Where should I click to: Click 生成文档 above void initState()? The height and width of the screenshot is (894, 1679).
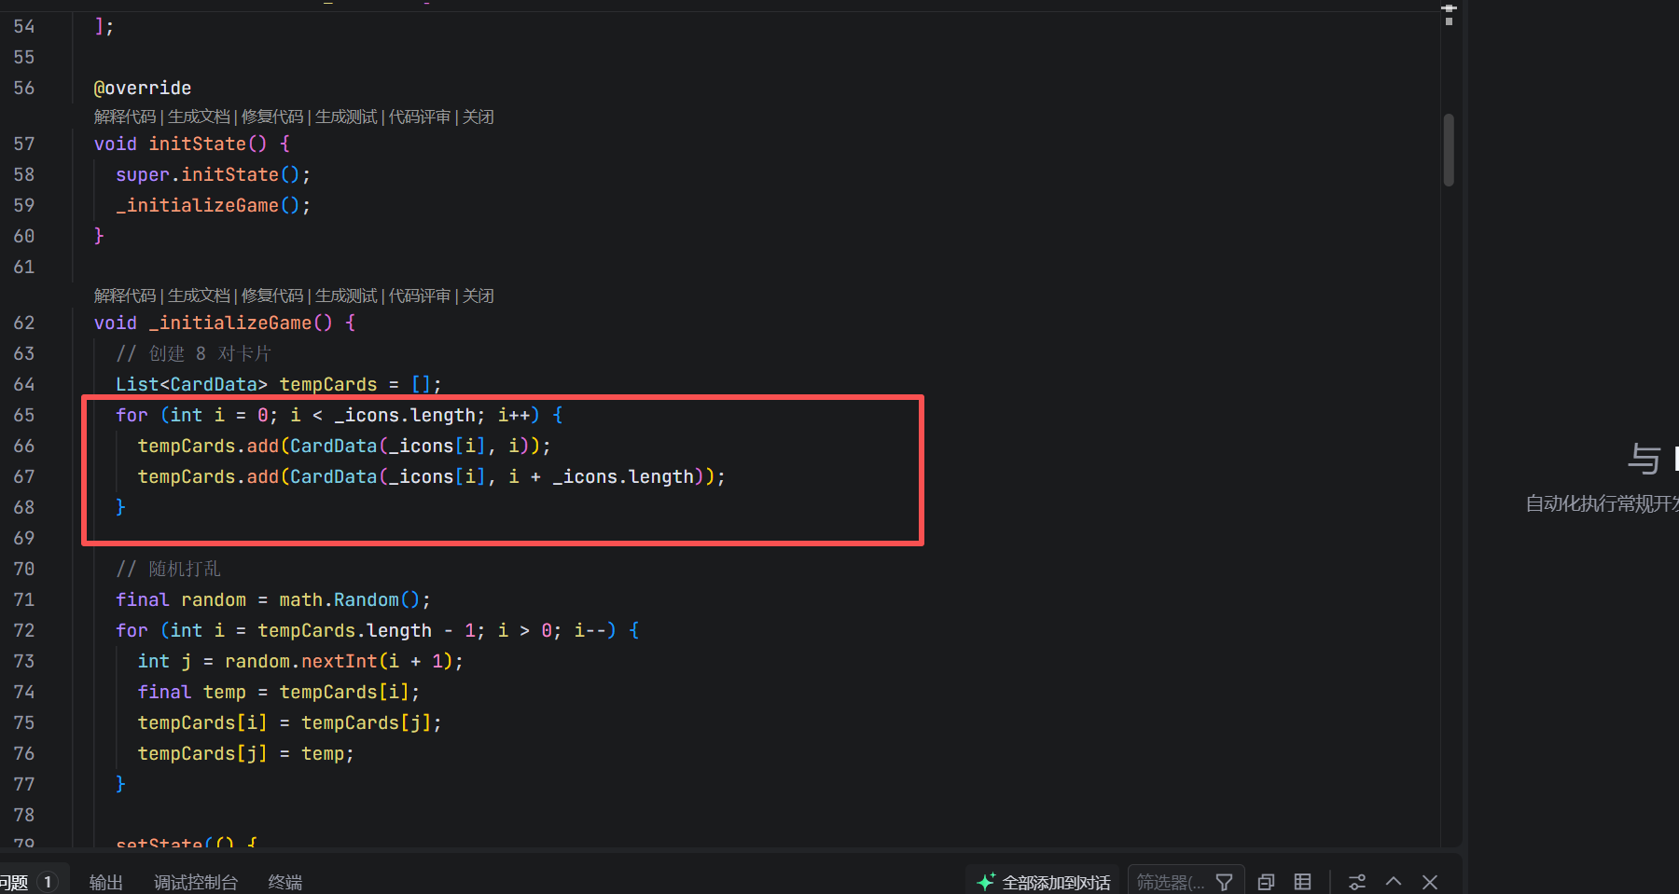pos(199,117)
